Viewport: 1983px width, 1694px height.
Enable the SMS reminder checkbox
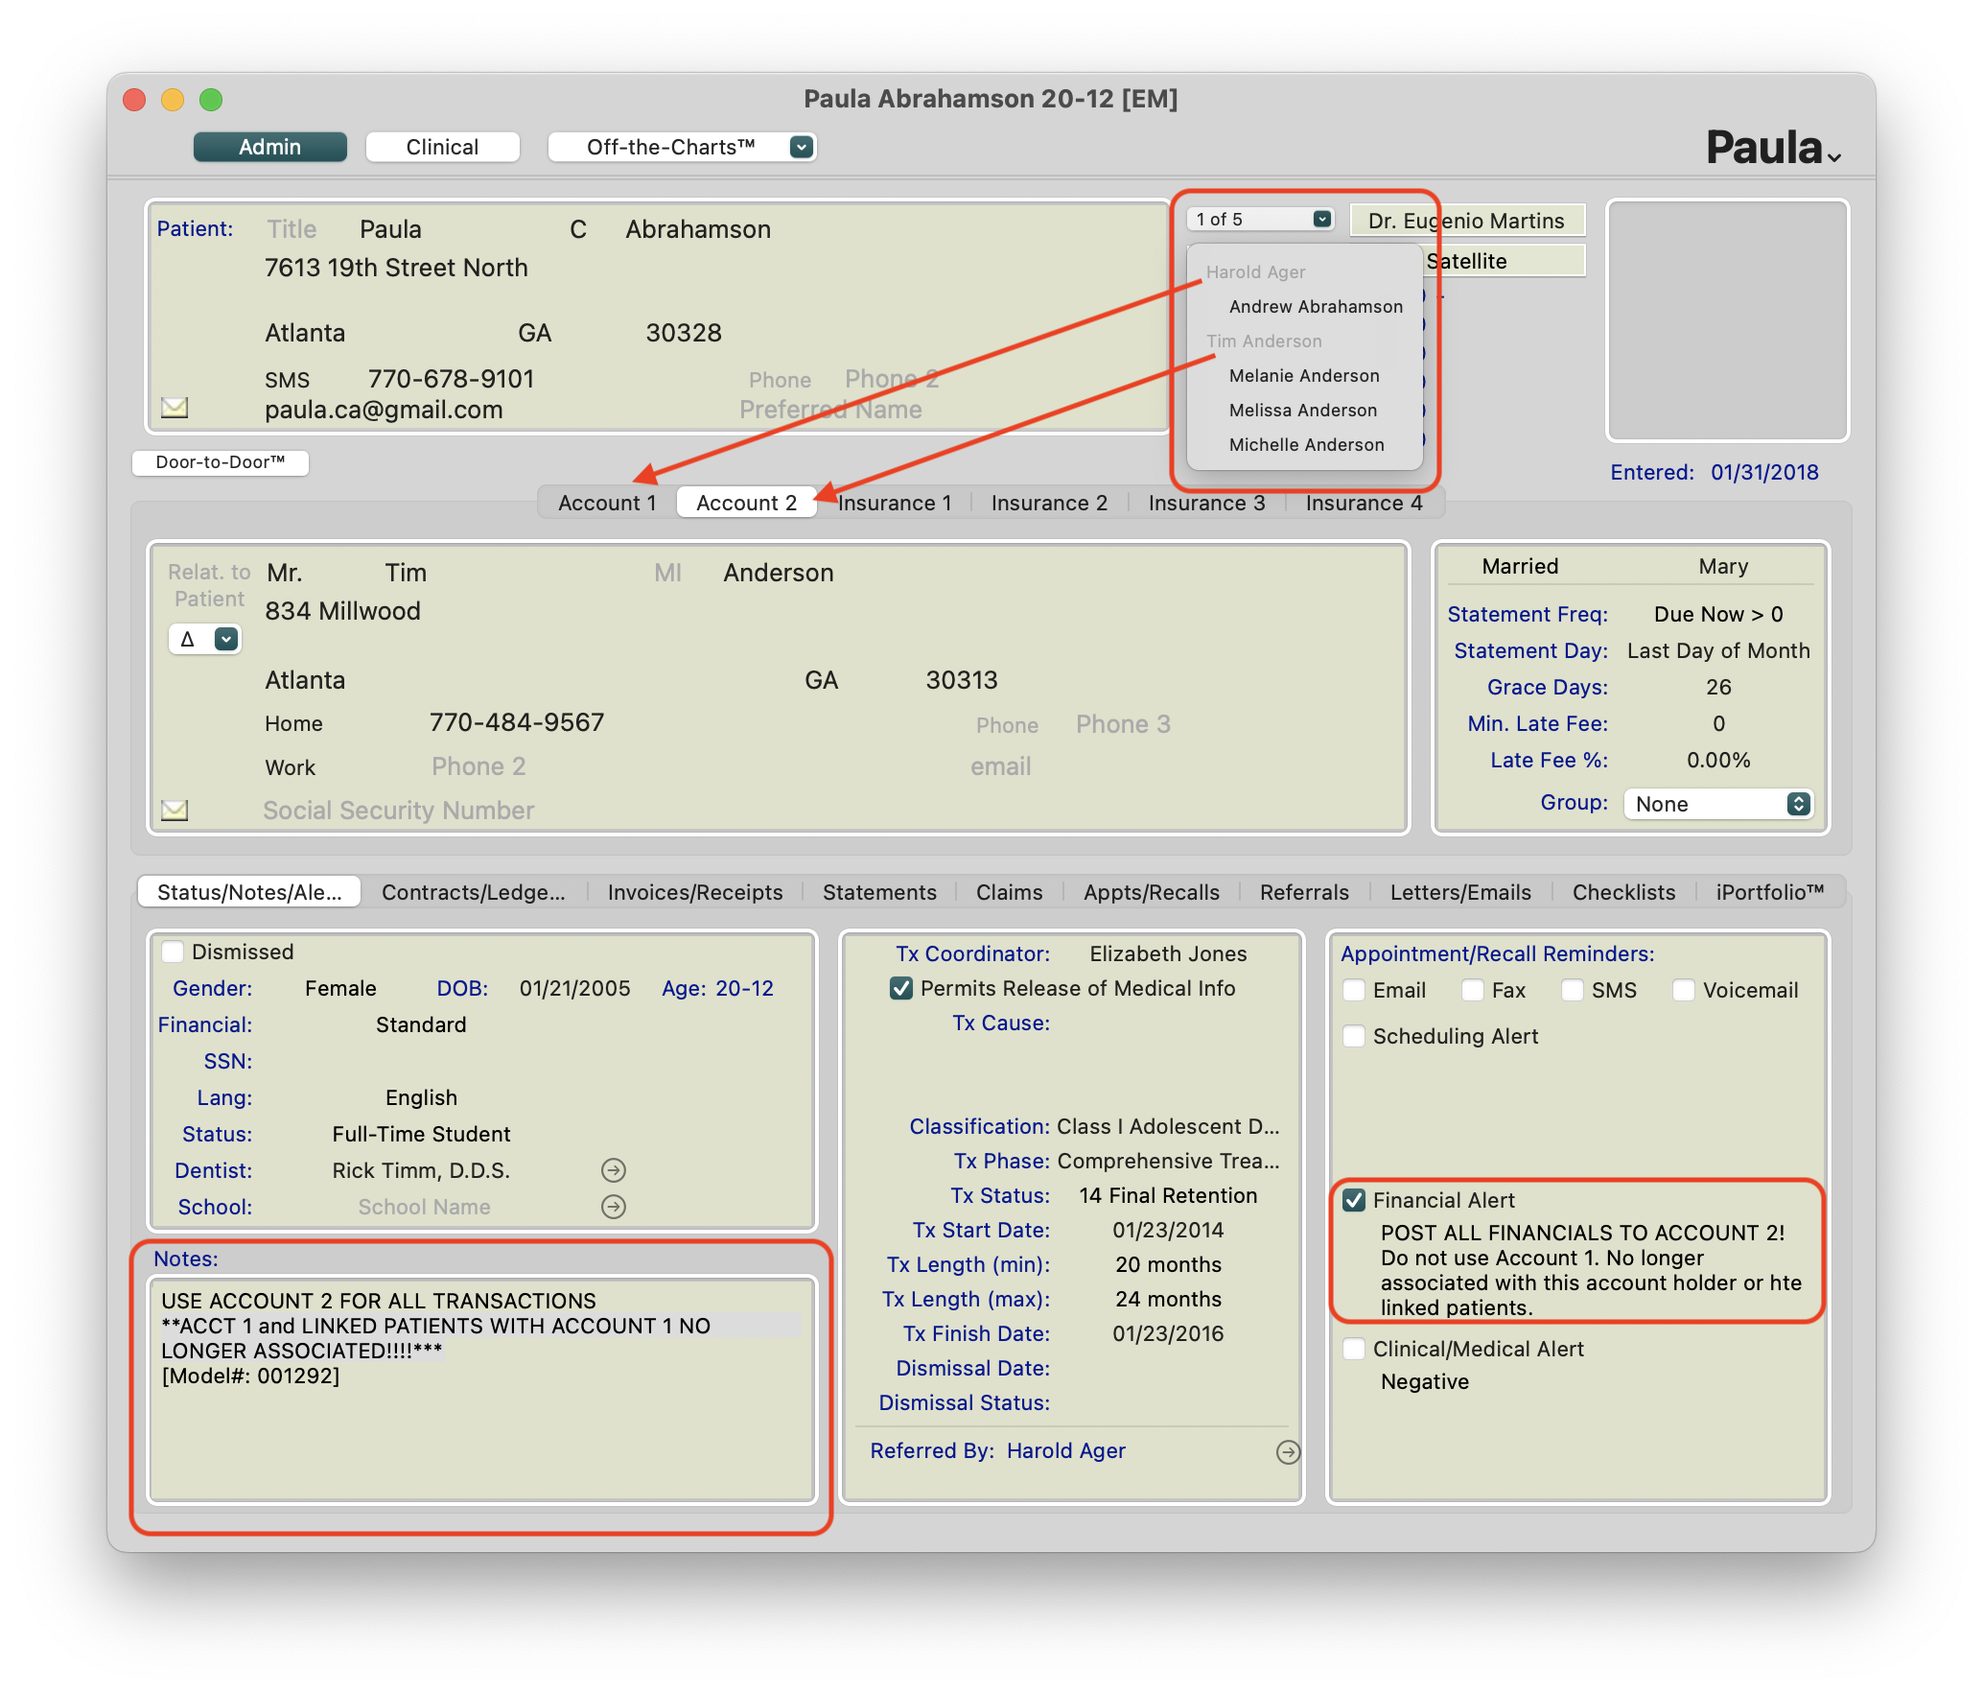(x=1573, y=990)
